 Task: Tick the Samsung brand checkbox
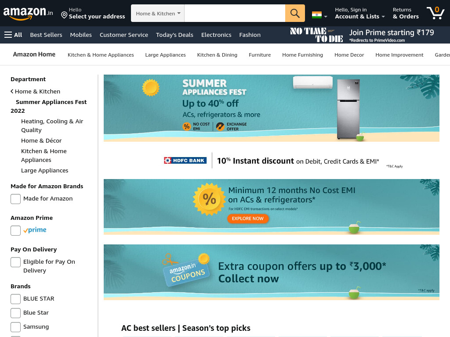click(x=15, y=327)
